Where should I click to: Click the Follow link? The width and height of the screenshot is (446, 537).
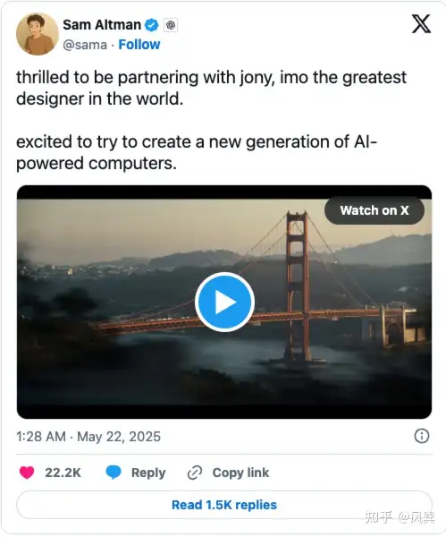click(139, 45)
